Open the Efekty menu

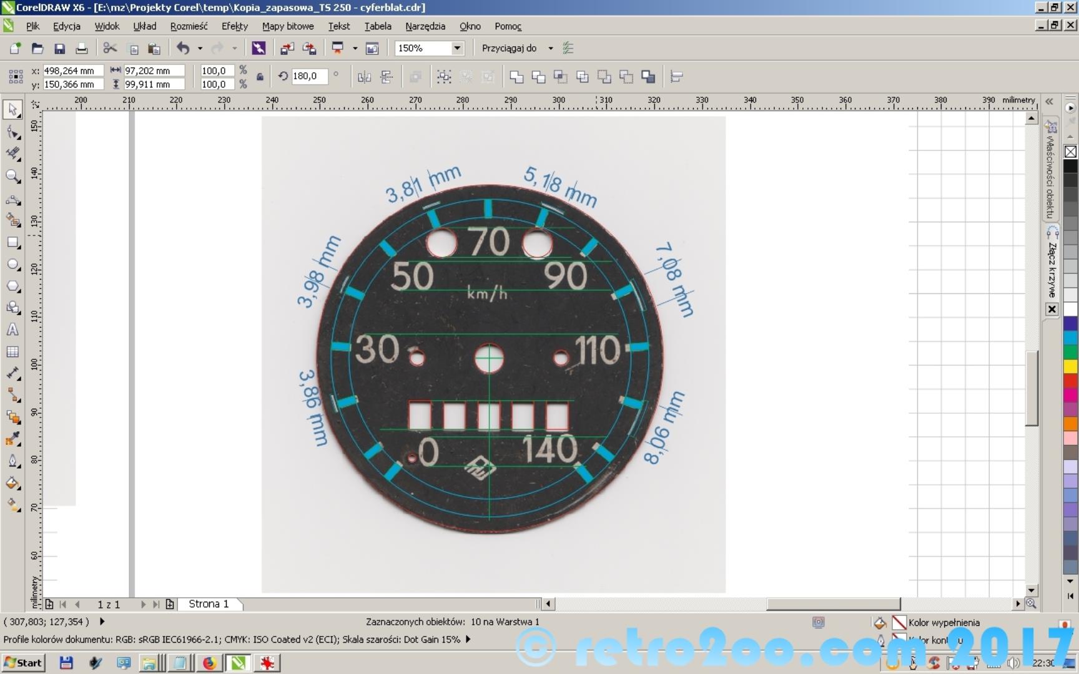point(234,26)
